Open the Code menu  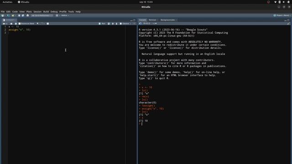click(15, 11)
